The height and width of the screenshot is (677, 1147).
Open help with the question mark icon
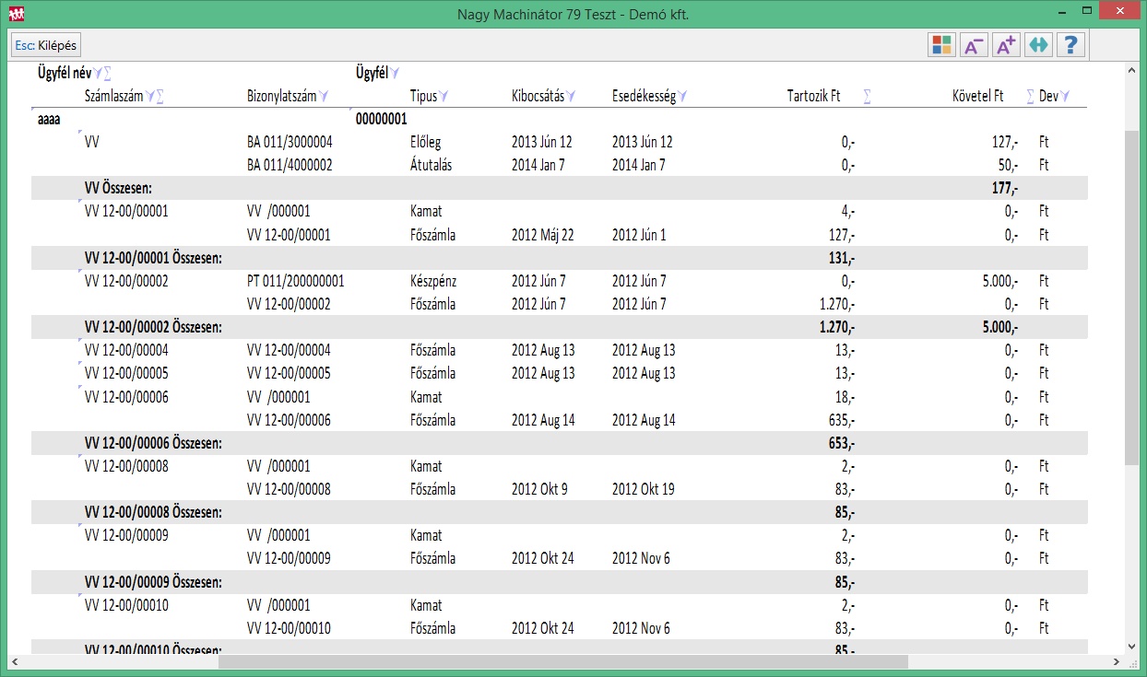(x=1070, y=45)
